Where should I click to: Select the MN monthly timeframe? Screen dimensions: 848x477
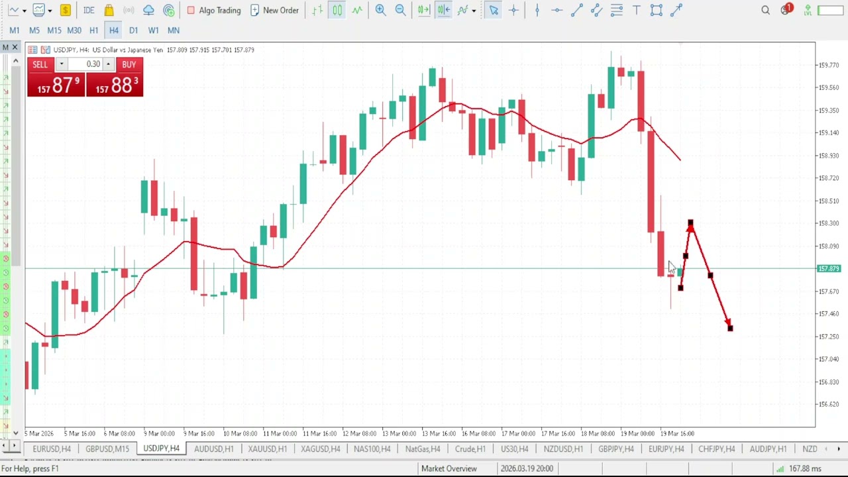pos(174,30)
